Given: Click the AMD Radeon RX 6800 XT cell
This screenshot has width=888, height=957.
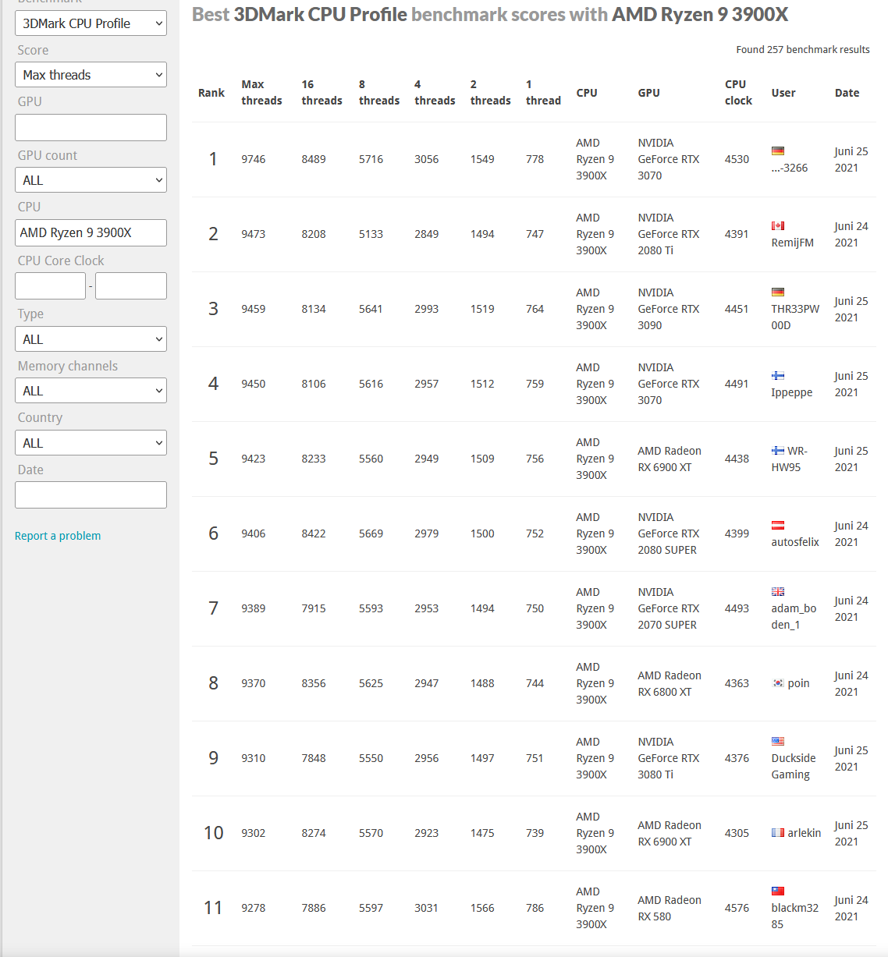Looking at the screenshot, I should click(670, 684).
